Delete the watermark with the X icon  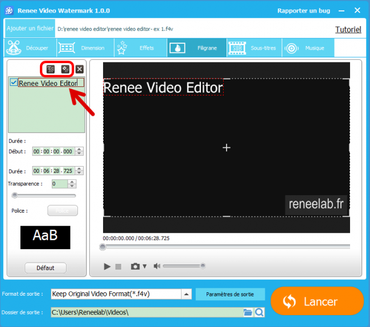[x=80, y=69]
